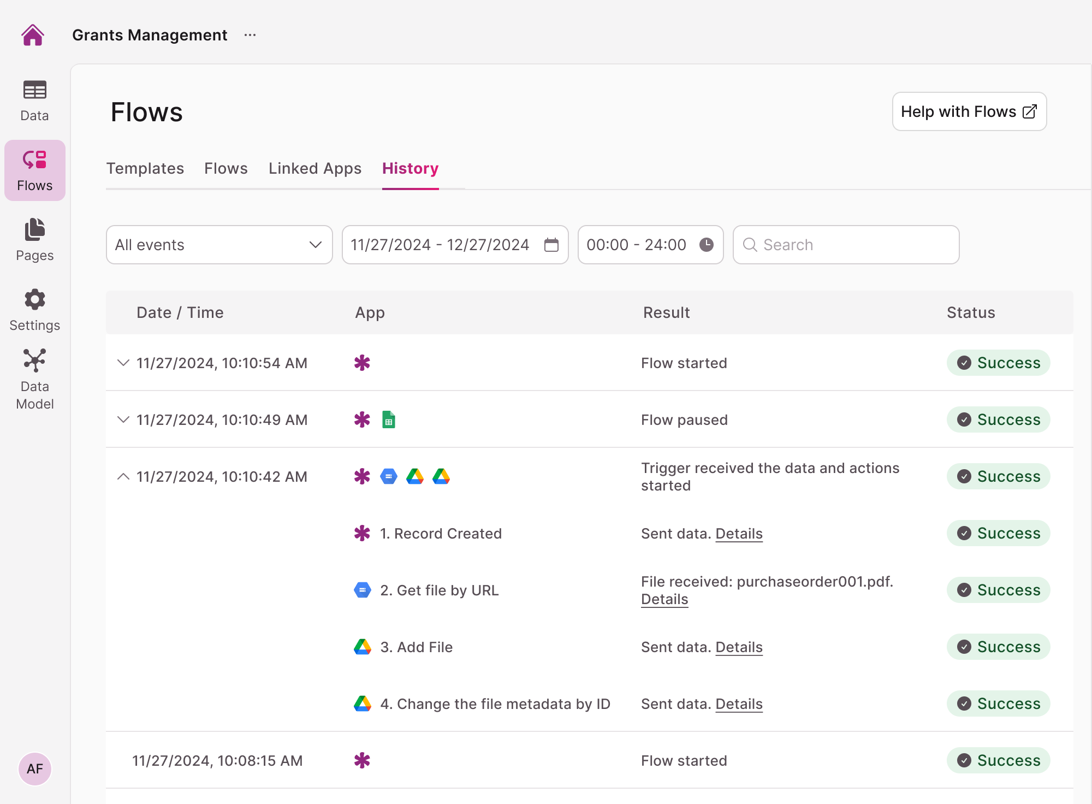Screen dimensions: 1092x804
Task: Open the Data section in sidebar
Action: (x=34, y=100)
